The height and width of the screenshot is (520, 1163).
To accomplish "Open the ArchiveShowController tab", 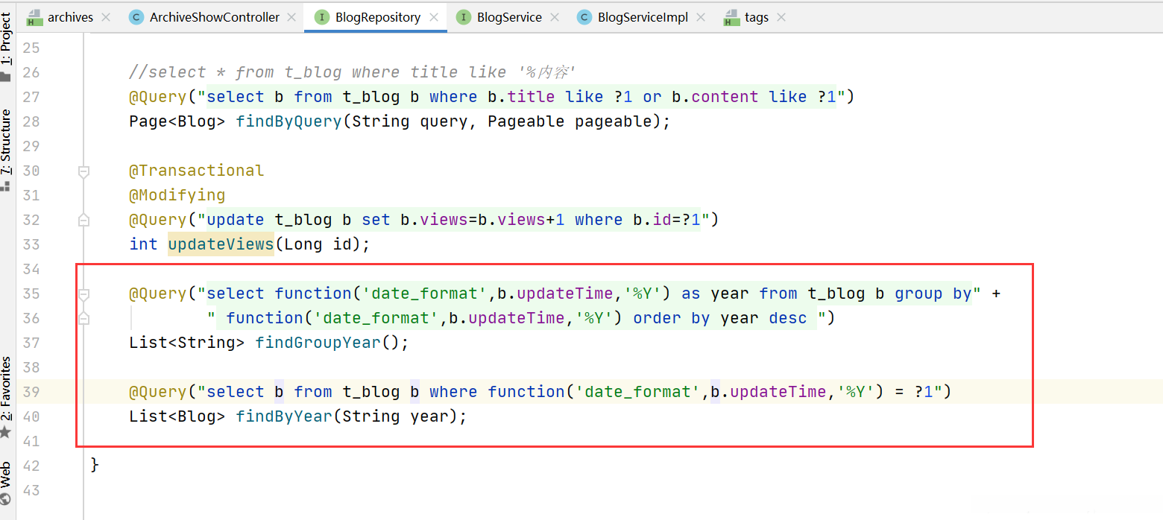I will point(215,17).
